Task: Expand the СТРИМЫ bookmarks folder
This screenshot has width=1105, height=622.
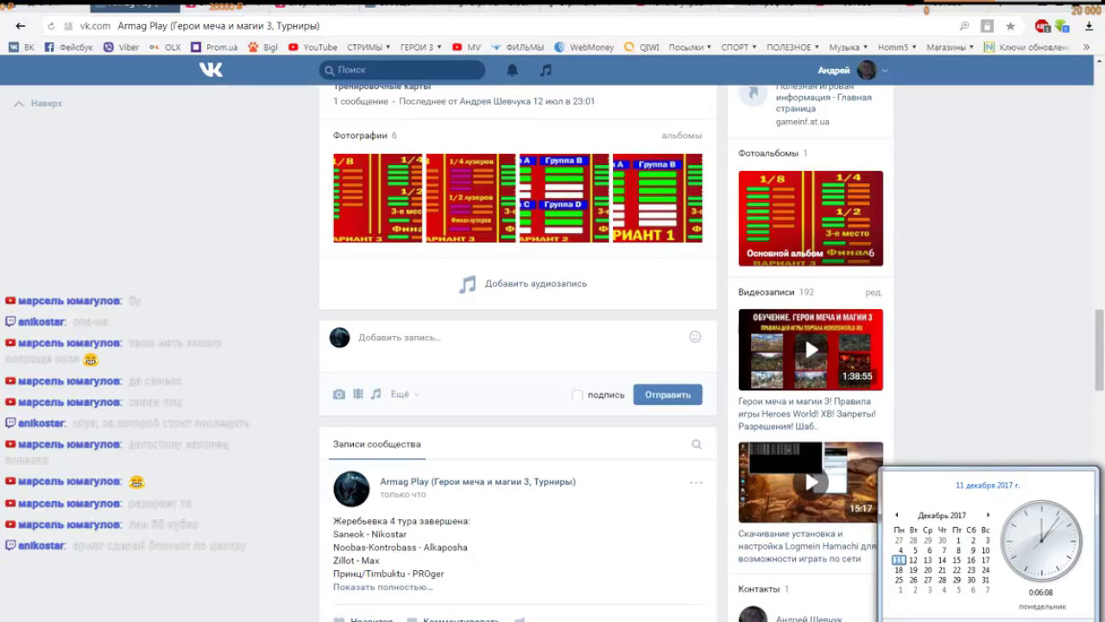Action: pyautogui.click(x=369, y=48)
